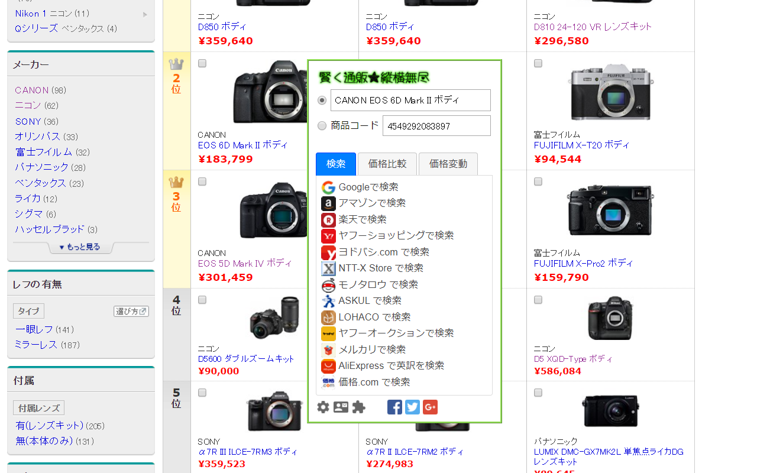Viewport: 757px width, 473px height.
Task: Open settings via gear icon in popup
Action: [323, 407]
